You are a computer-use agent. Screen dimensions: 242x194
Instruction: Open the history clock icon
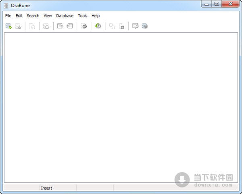98,26
